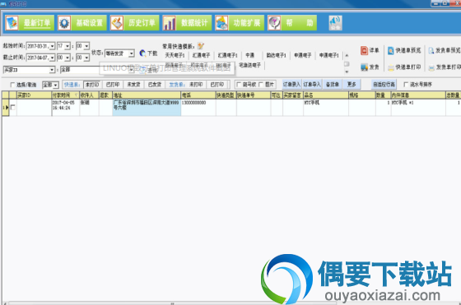
Task: Select the 天天电子1 template tab
Action: (175, 55)
